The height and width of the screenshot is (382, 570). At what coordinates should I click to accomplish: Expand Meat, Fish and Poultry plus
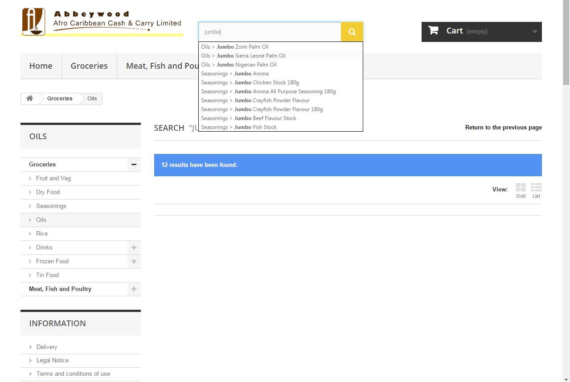[134, 289]
